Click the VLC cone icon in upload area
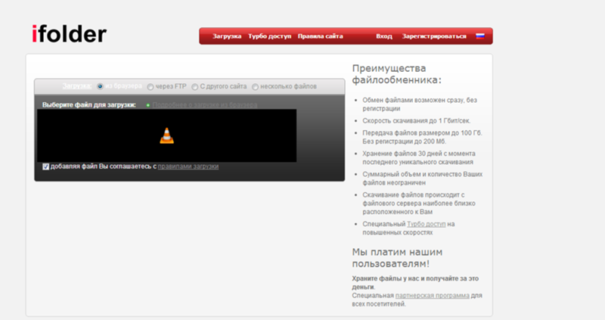The width and height of the screenshot is (605, 320). click(166, 136)
